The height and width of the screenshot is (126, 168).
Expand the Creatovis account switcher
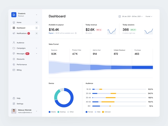point(36,15)
